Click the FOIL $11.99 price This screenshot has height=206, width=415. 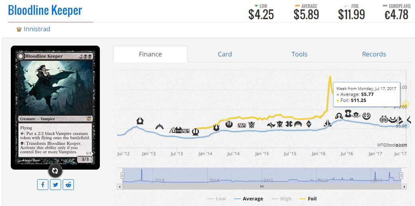click(x=351, y=14)
